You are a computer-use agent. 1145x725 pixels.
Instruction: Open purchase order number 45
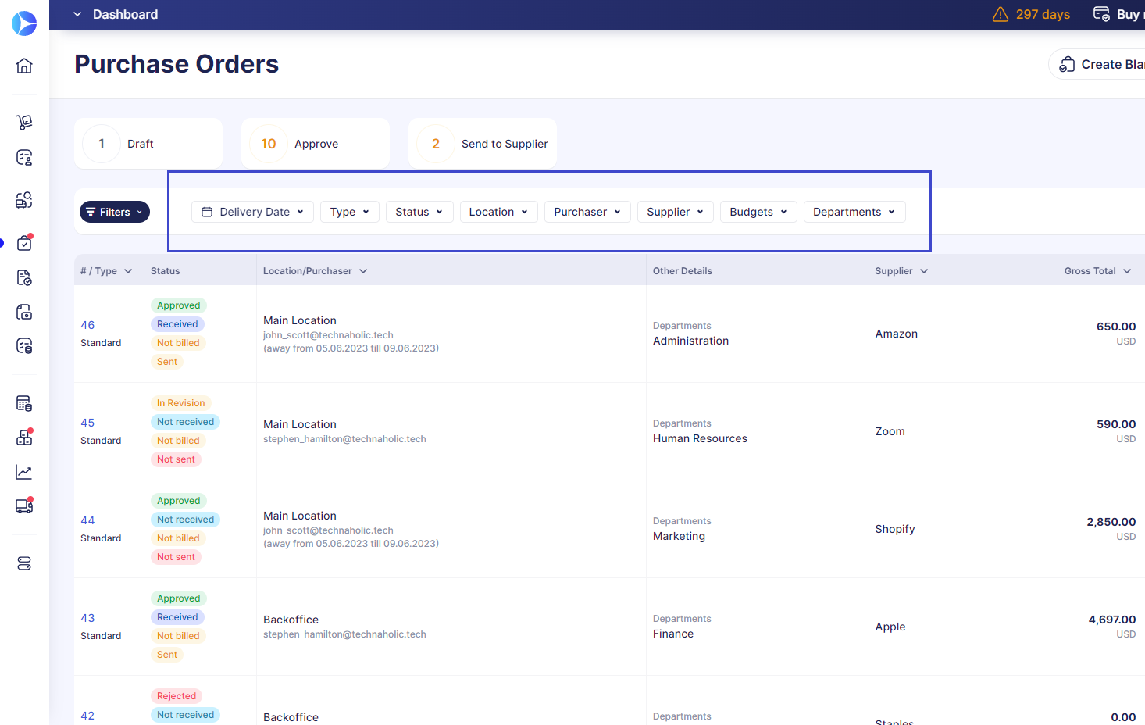pos(87,423)
